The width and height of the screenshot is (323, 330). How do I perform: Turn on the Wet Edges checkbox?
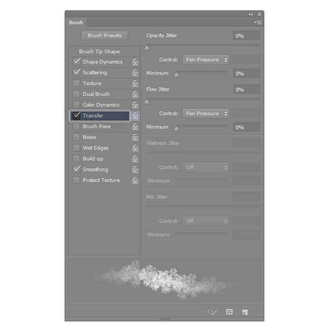coord(76,148)
